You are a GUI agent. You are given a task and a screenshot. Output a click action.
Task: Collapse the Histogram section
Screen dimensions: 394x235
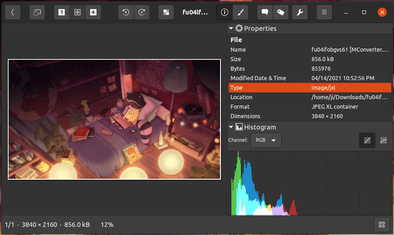231,127
